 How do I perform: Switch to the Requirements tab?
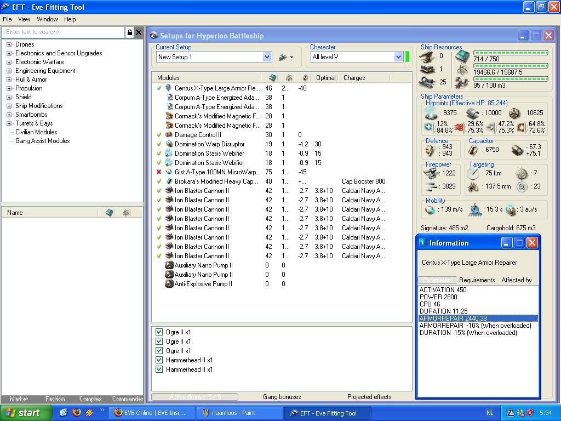(477, 280)
